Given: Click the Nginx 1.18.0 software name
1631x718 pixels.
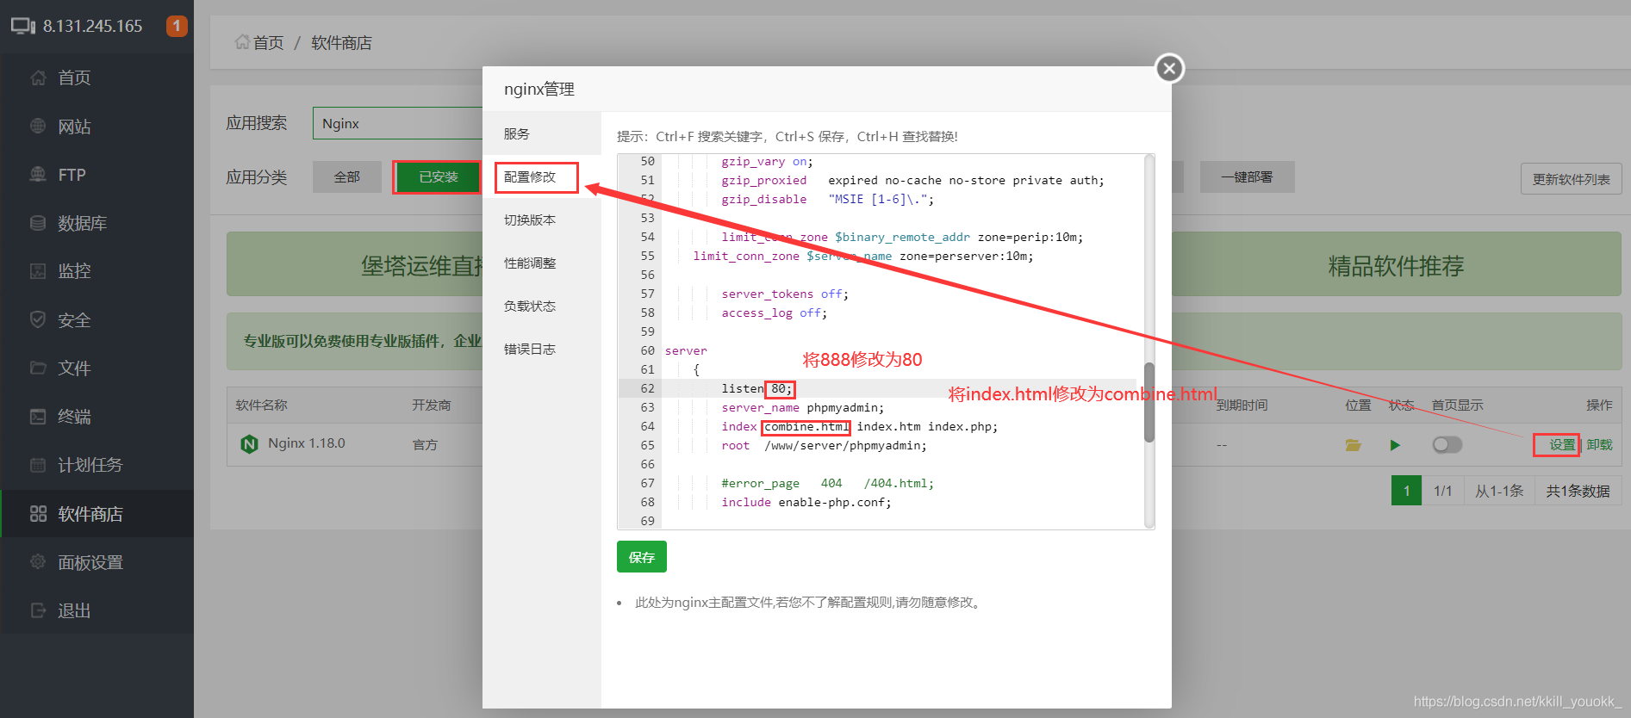Looking at the screenshot, I should click(307, 443).
